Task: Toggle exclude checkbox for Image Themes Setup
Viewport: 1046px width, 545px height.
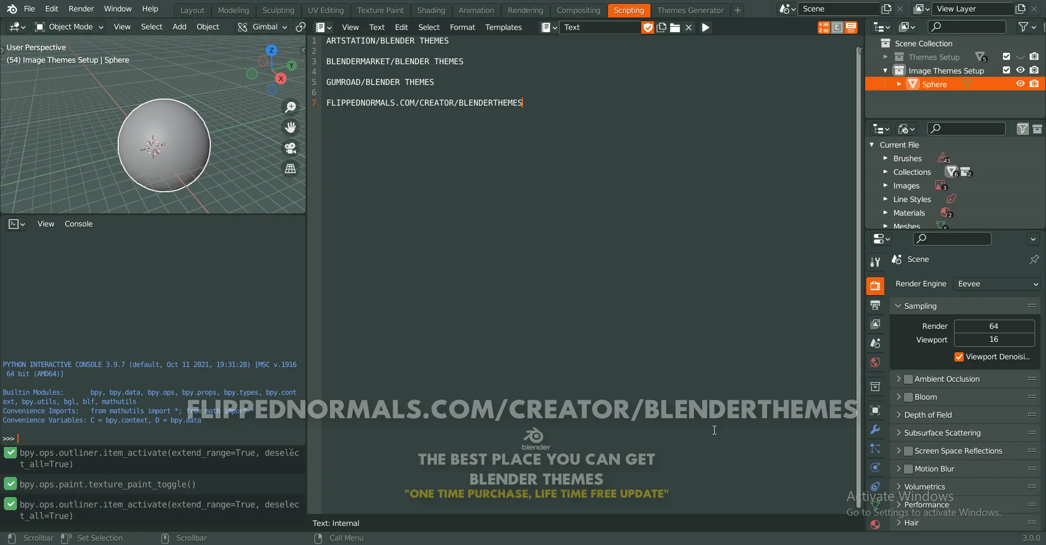Action: point(1006,70)
